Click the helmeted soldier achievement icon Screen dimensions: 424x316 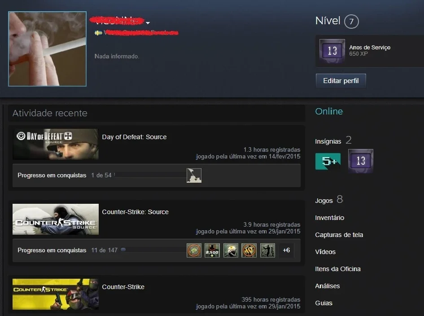point(231,250)
